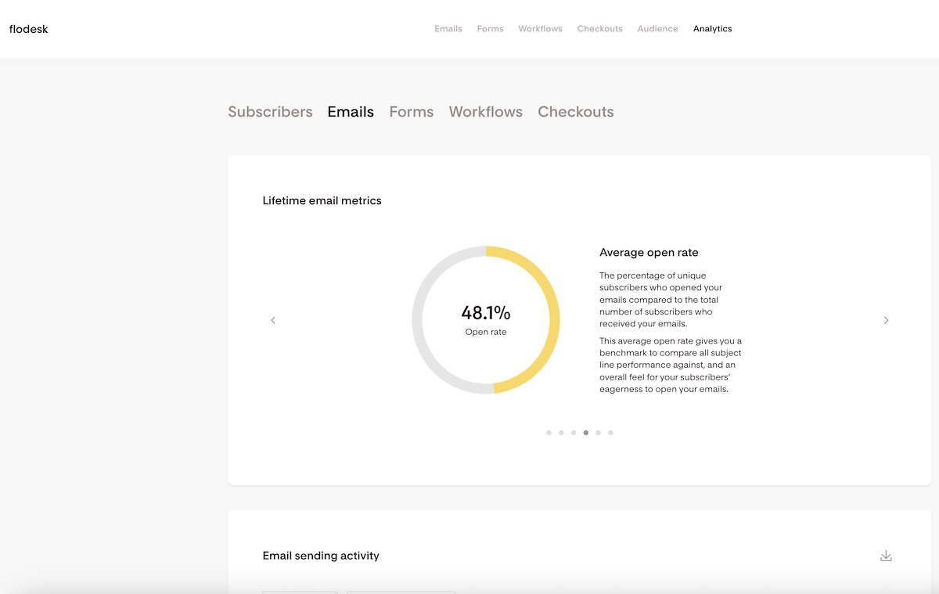This screenshot has width=939, height=594.
Task: Select the second carousel dot
Action: click(561, 433)
